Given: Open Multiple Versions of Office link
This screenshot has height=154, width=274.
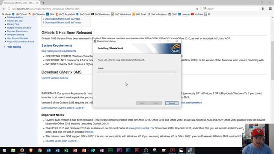Looking at the screenshot, I should click(x=19, y=28).
